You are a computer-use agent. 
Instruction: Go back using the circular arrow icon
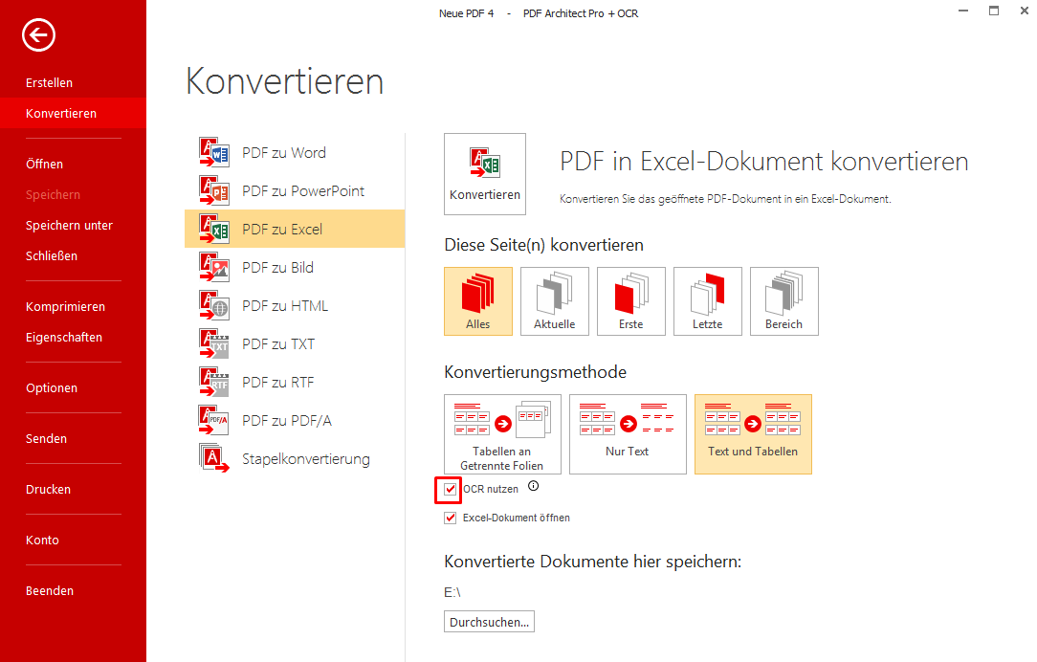tap(38, 35)
